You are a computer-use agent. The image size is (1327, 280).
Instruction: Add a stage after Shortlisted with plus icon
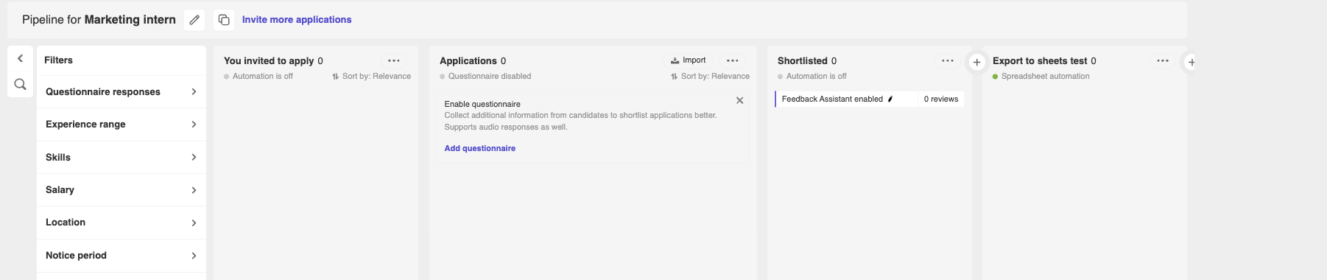pos(976,63)
